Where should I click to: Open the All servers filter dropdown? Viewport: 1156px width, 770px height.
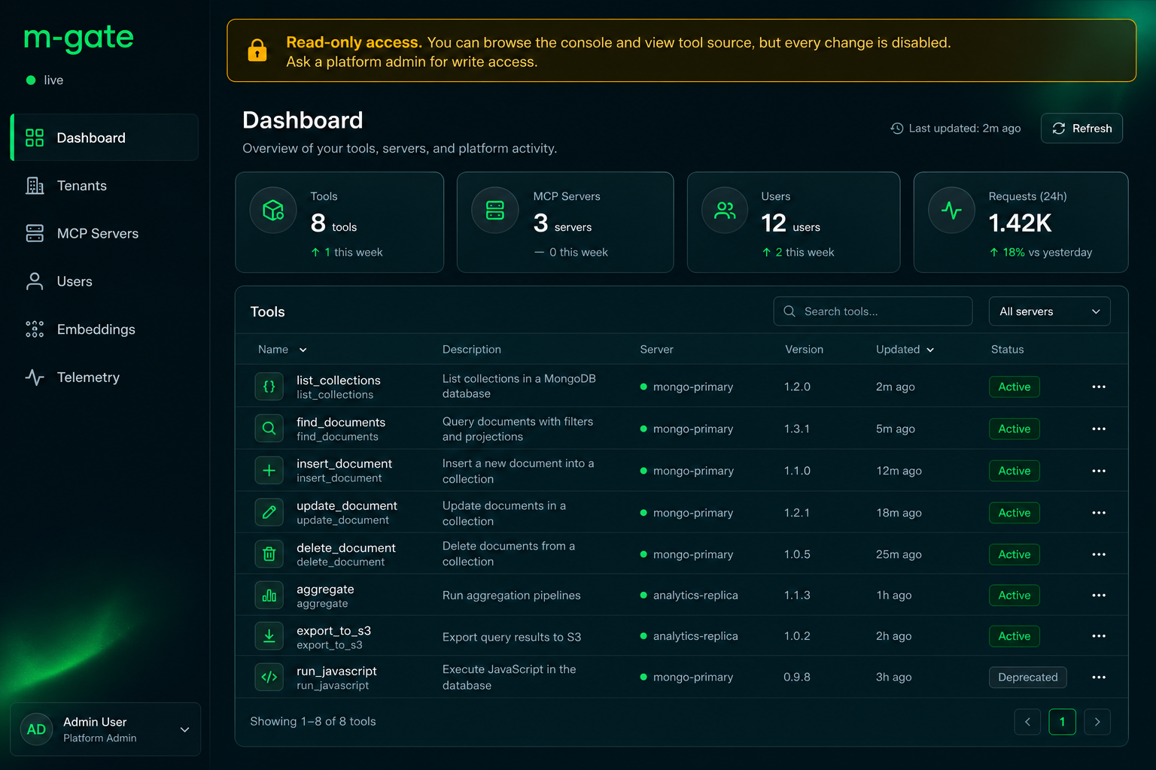coord(1049,311)
